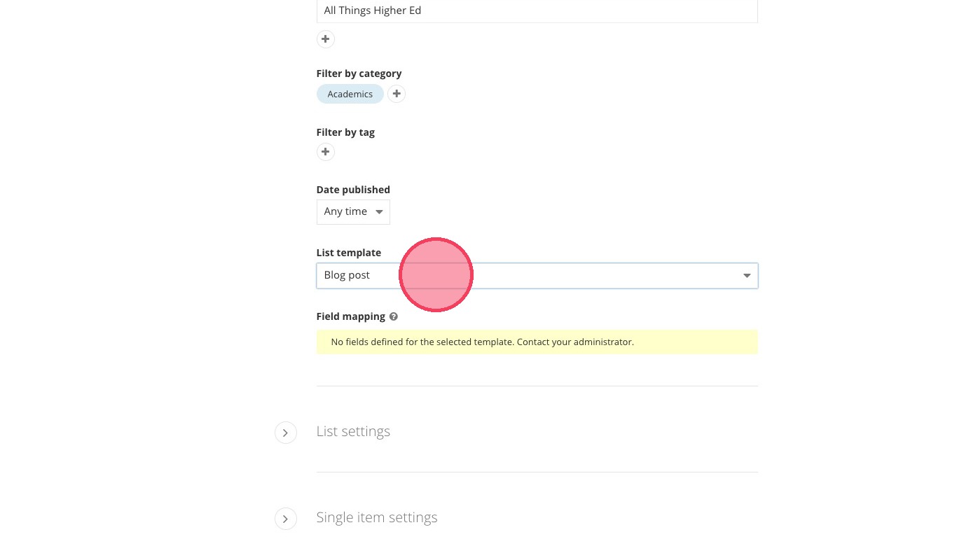The image size is (964, 539).
Task: Click the arrow beside Any time
Action: coord(379,212)
